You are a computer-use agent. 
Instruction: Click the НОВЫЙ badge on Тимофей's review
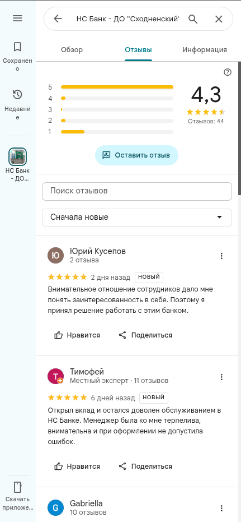click(x=154, y=398)
